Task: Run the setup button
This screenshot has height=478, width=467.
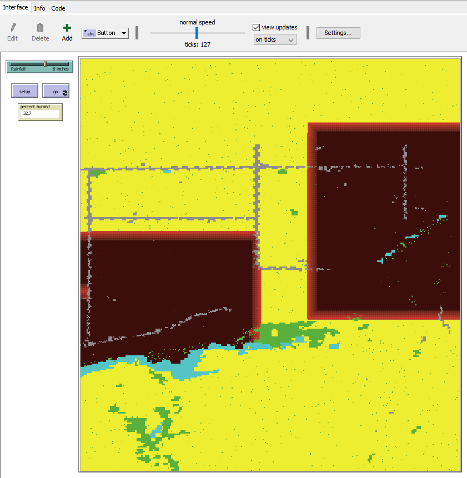Action: click(24, 90)
